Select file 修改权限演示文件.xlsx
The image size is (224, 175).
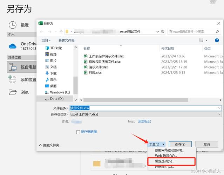[x=102, y=62]
